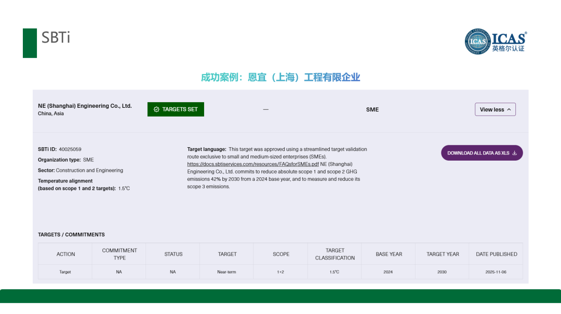The width and height of the screenshot is (561, 314).
Task: Click the green TARGETS SET status badge
Action: (x=176, y=109)
